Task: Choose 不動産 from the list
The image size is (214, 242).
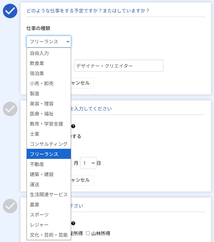Action: pyautogui.click(x=49, y=164)
